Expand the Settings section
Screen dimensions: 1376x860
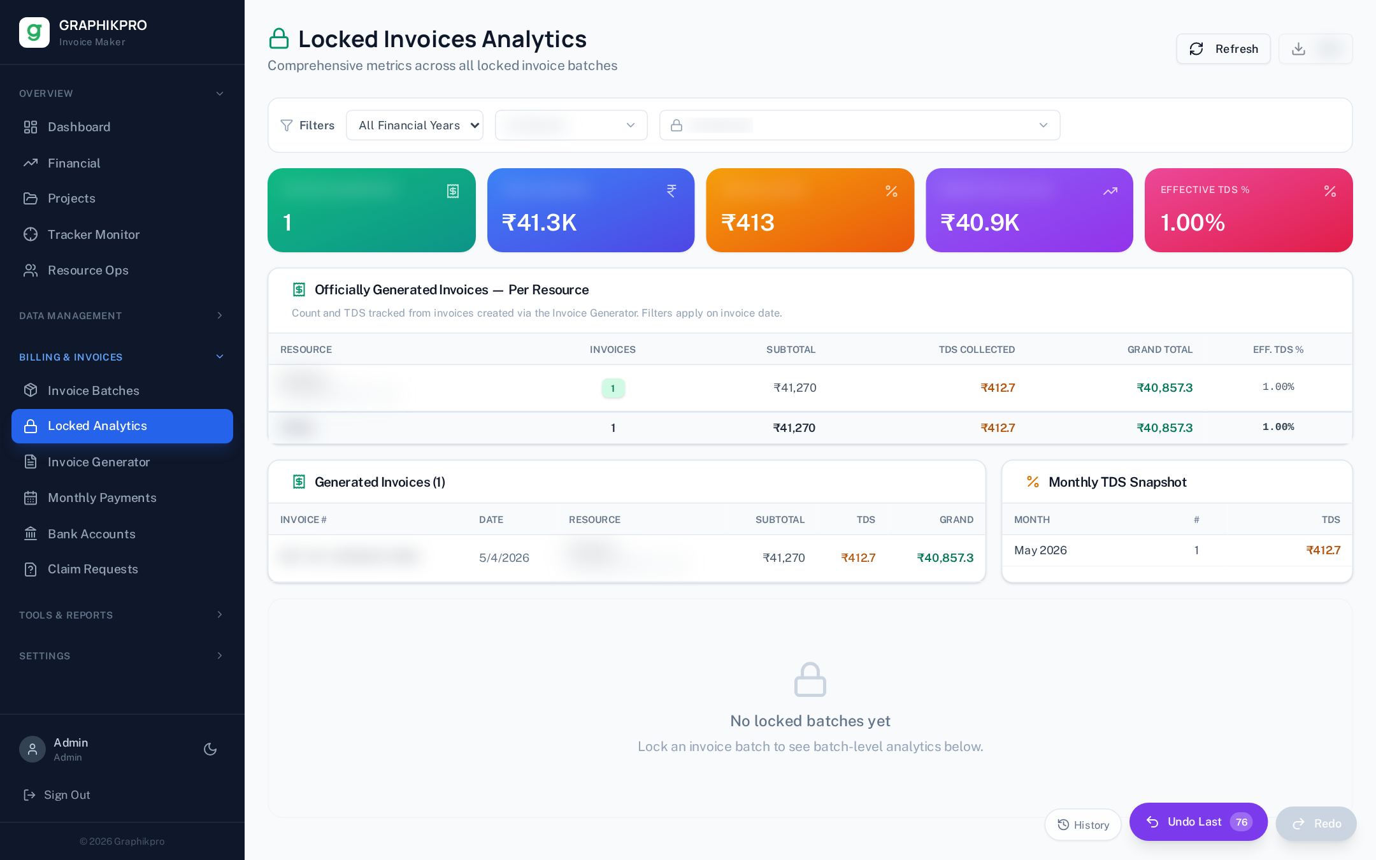122,656
